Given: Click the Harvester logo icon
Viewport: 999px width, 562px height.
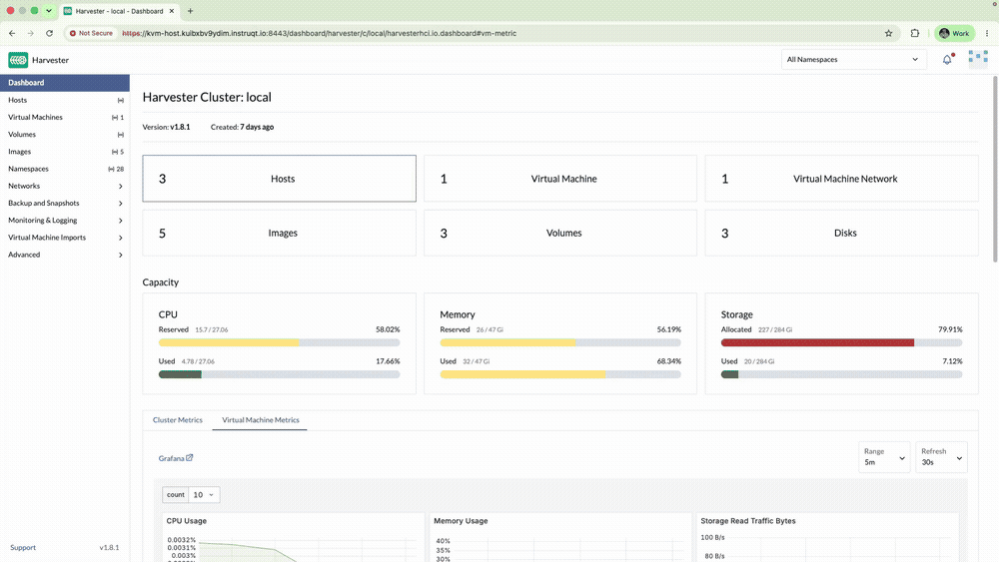Looking at the screenshot, I should tap(18, 60).
